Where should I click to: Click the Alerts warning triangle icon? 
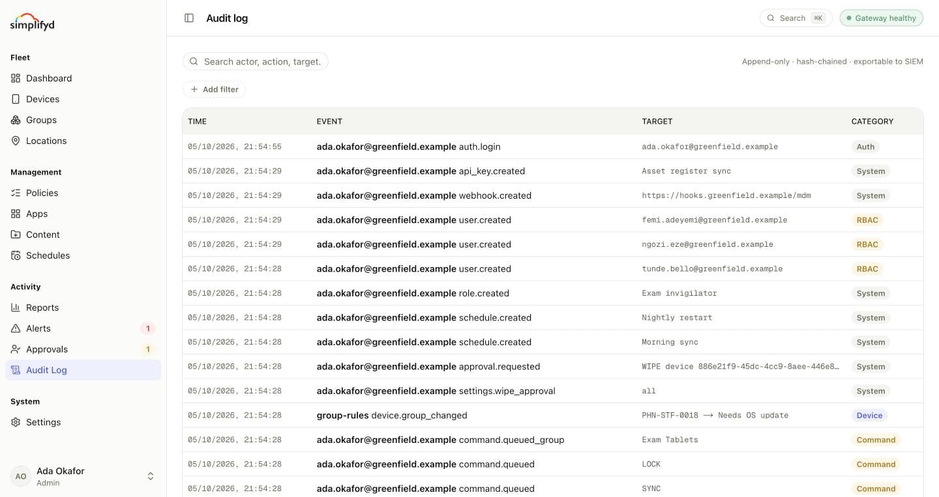[16, 328]
